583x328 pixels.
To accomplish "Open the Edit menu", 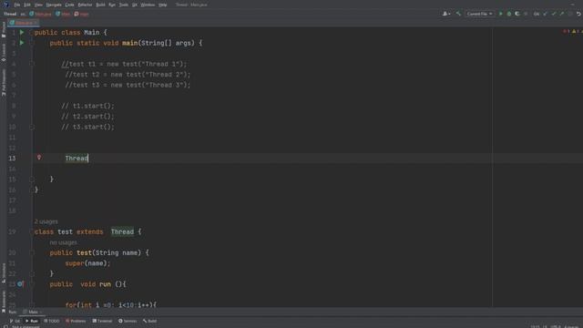I will click(x=27, y=5).
